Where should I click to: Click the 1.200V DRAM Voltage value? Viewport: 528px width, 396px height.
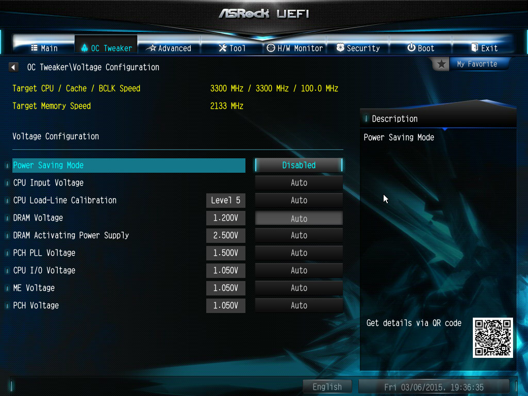click(x=226, y=218)
